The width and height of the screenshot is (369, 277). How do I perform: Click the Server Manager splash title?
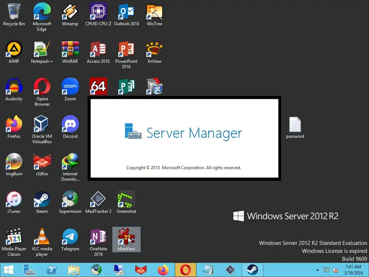194,133
